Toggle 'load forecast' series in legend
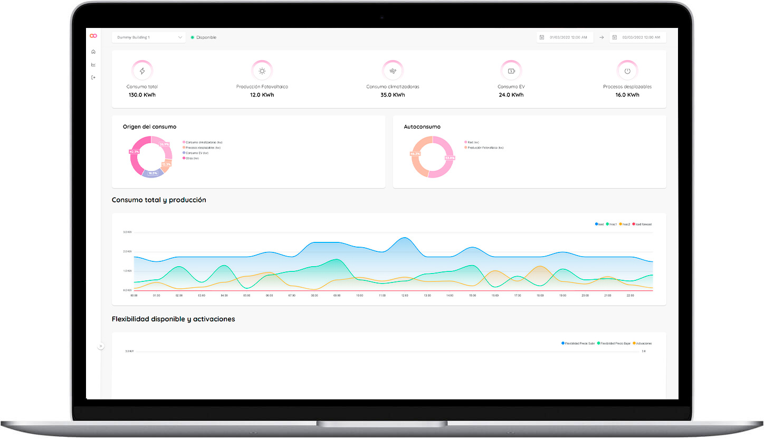764x439 pixels. pyautogui.click(x=643, y=225)
